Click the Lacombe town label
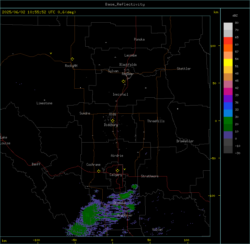Screen dimensions: 250x244 [x=131, y=55]
